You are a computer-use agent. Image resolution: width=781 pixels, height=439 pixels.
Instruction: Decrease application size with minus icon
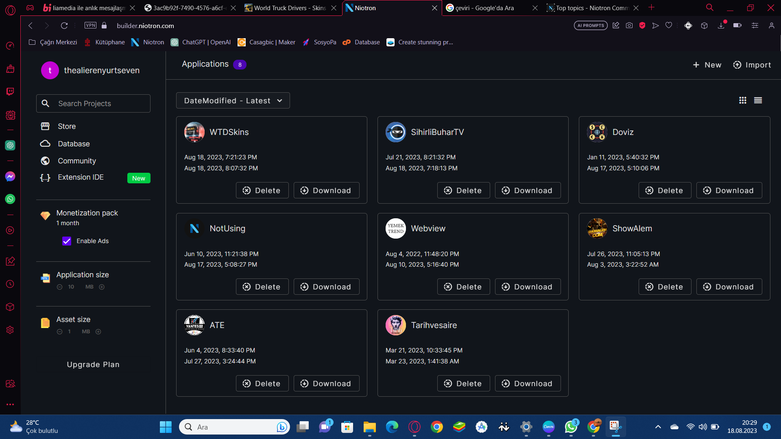[60, 287]
